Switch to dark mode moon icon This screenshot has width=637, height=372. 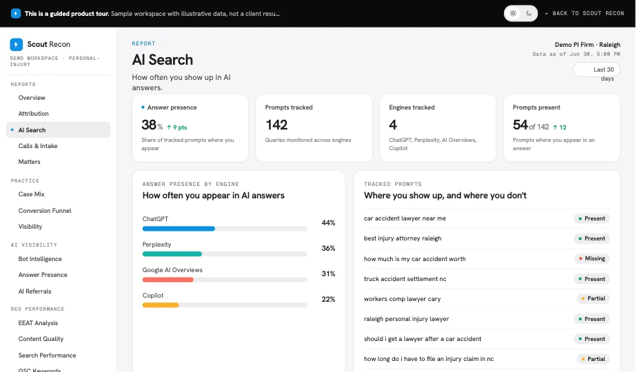[x=529, y=13]
